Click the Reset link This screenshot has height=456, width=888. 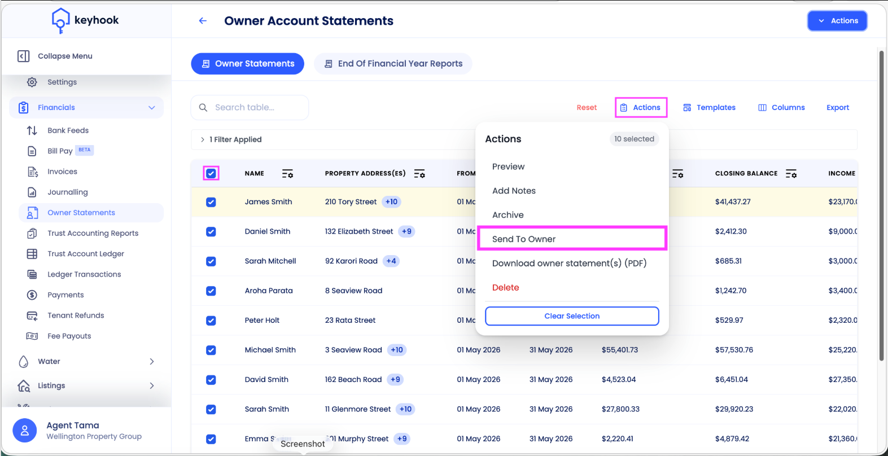coord(587,108)
